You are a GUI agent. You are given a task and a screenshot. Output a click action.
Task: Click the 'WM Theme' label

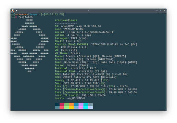tap(61, 53)
